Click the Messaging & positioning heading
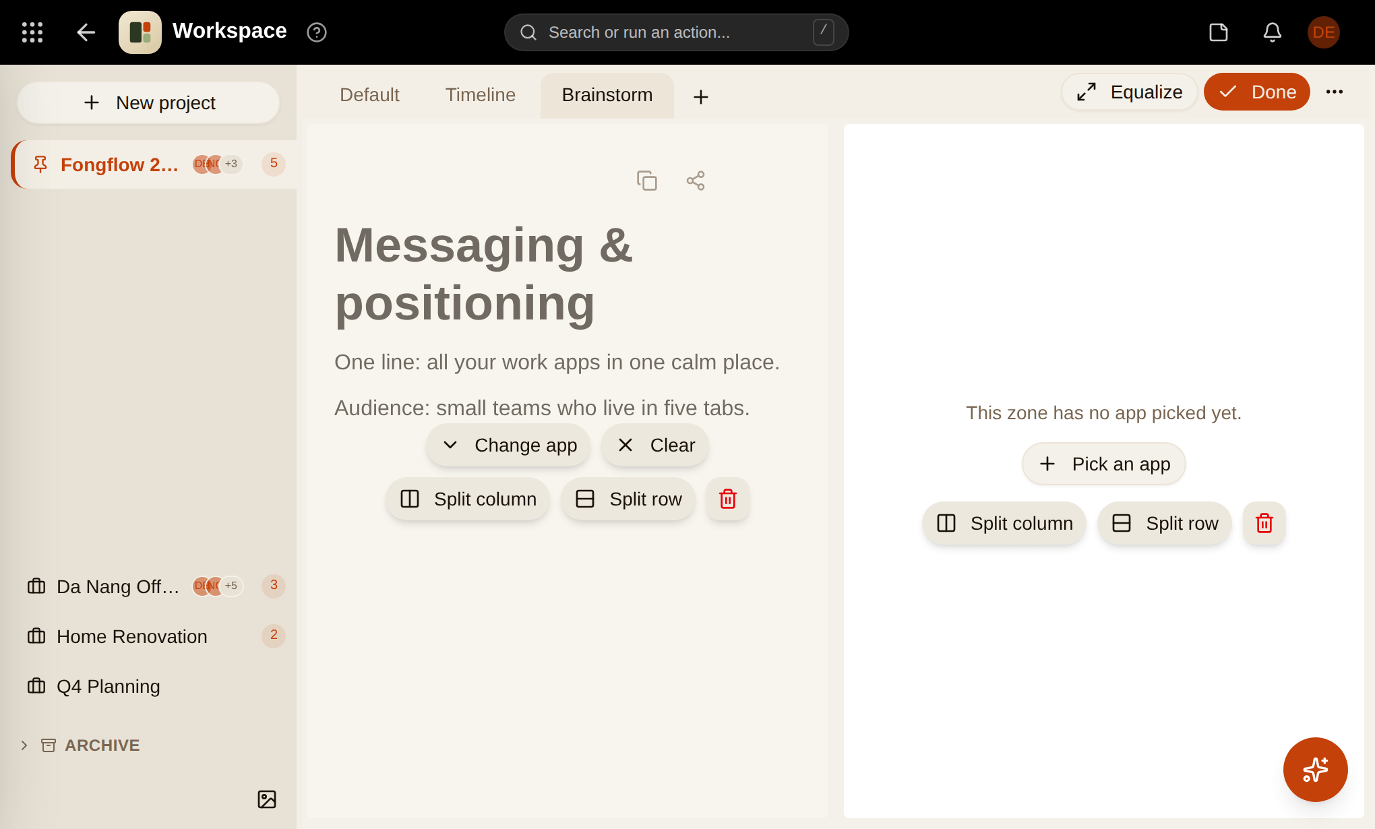The image size is (1375, 829). coord(484,274)
